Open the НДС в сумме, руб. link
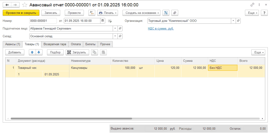The height and width of the screenshot is (134, 270). click(x=161, y=28)
